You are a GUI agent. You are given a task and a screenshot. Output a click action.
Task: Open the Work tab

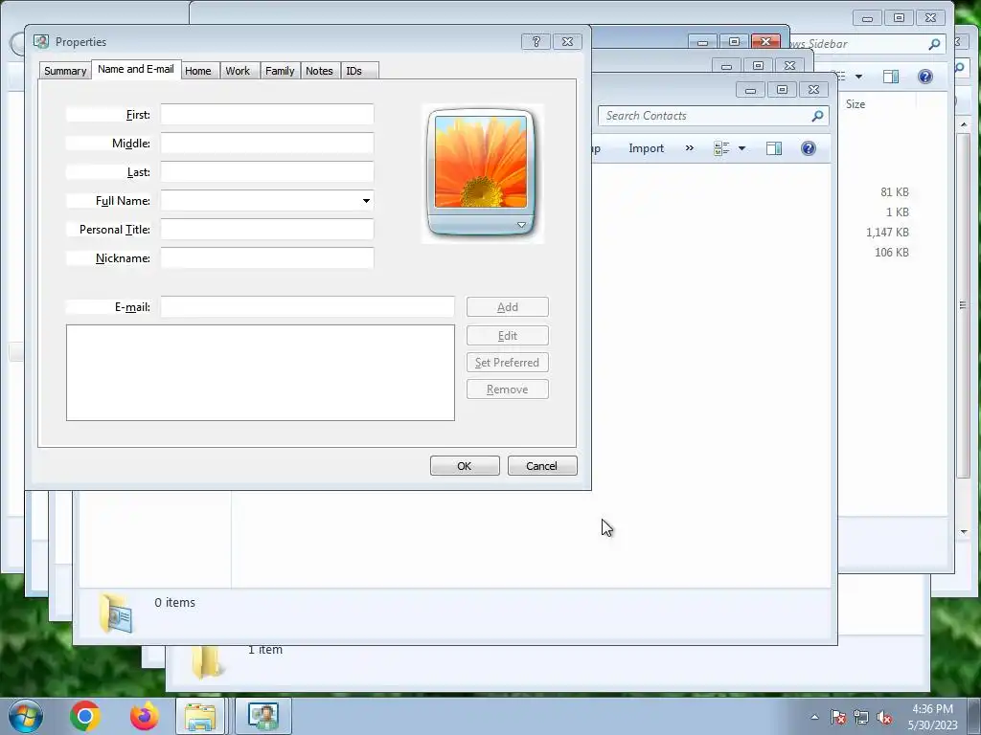tap(238, 71)
